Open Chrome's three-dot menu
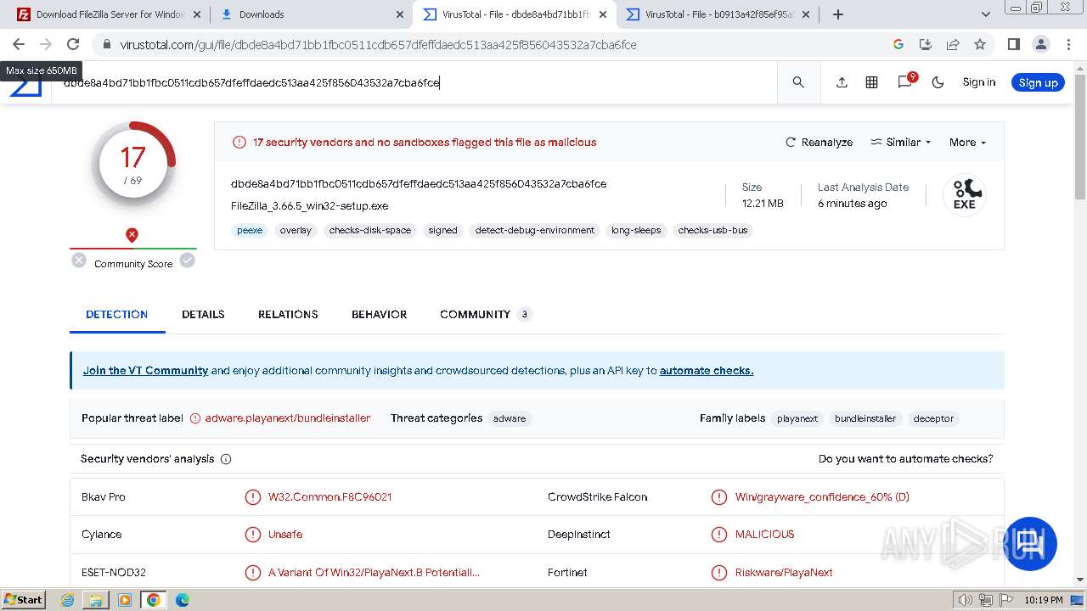Screen dimensions: 1087x611 click(x=1068, y=44)
